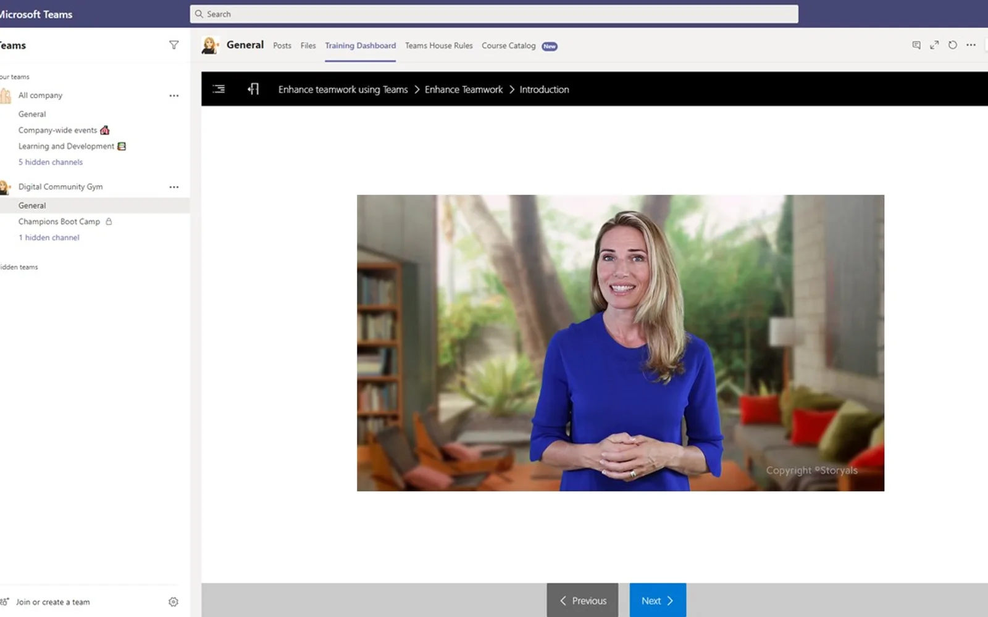This screenshot has width=988, height=617.
Task: Go back with the Previous button
Action: pos(582,600)
